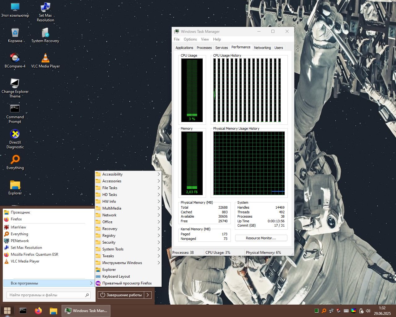This screenshot has height=317, width=396.
Task: Click volume icon in system tray
Action: pyautogui.click(x=368, y=311)
